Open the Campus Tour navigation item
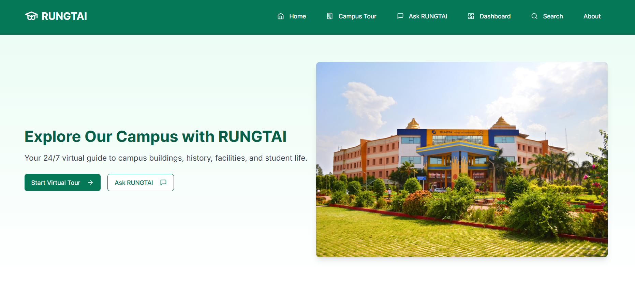The height and width of the screenshot is (308, 635). click(x=357, y=16)
